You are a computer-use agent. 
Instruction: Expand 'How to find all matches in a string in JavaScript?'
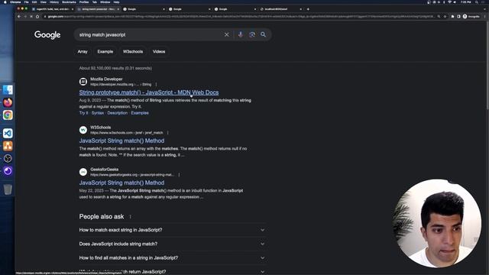(172, 258)
